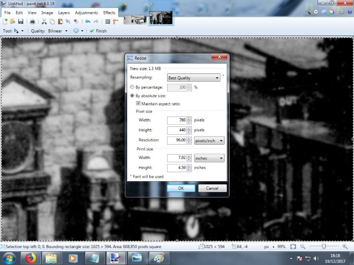Click the volume speaker tray icon
The width and height of the screenshot is (354, 265).
tap(316, 258)
